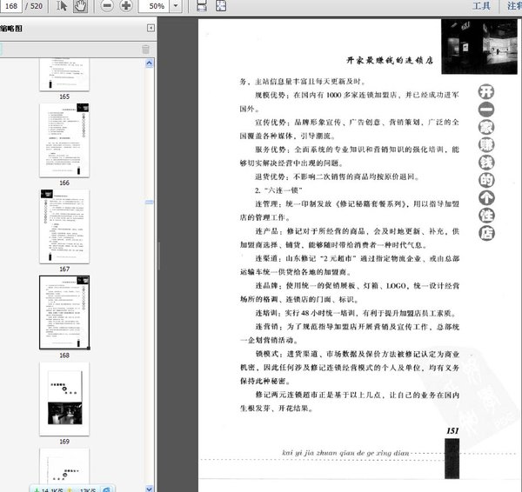This screenshot has height=492, width=522.
Task: Select the arrow selection tool
Action: coord(62,6)
